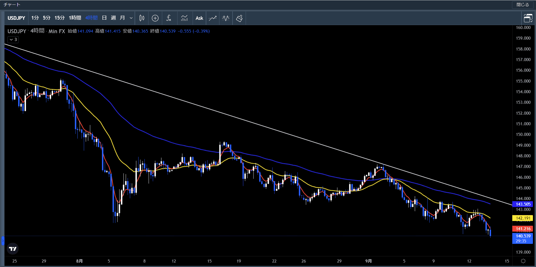
Task: Click the blue handle on left chart edge
Action: pos(3,241)
